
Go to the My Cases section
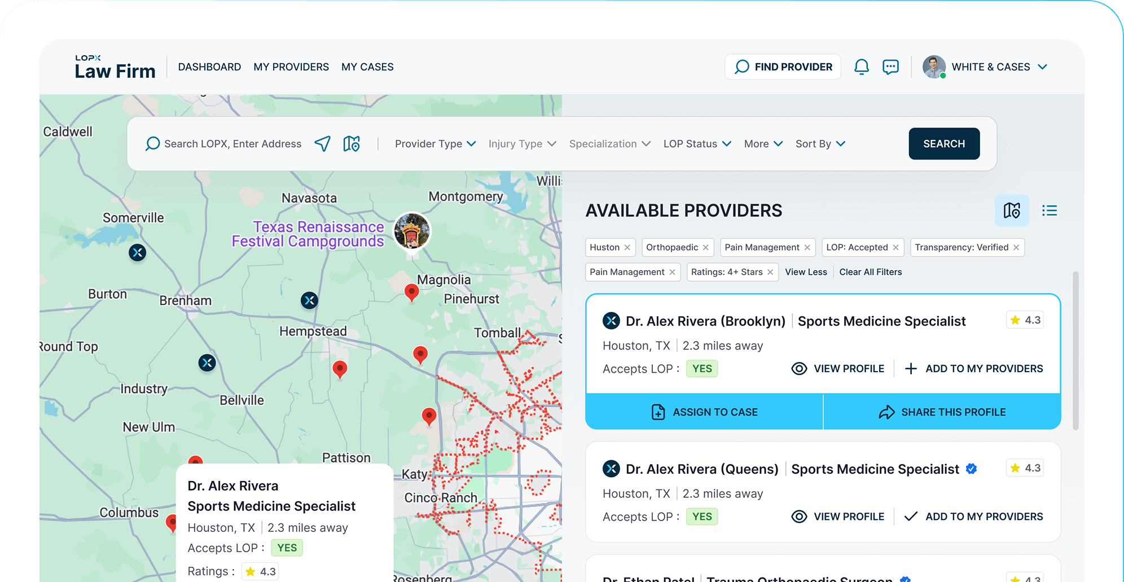click(367, 67)
